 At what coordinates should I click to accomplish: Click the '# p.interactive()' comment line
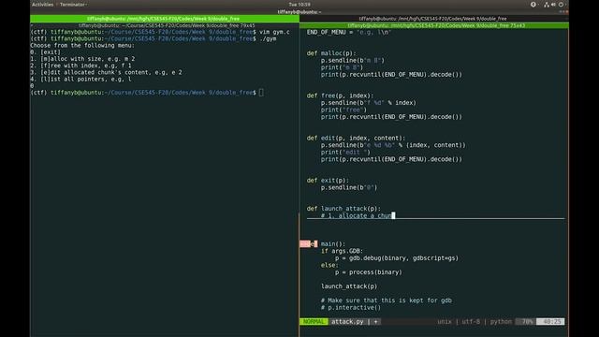[x=351, y=308]
